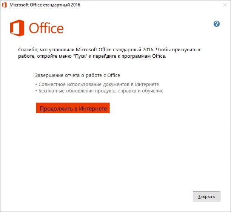
Task: Click the underlined З in the Закрыть button
Action: click(199, 197)
